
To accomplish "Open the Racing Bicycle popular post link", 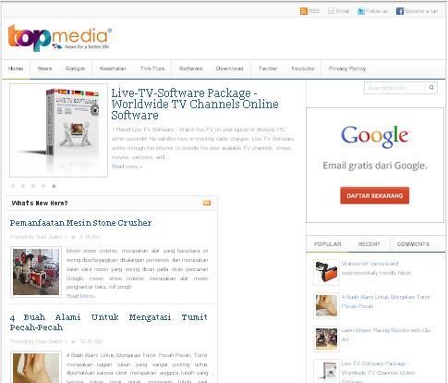I will point(386,335).
